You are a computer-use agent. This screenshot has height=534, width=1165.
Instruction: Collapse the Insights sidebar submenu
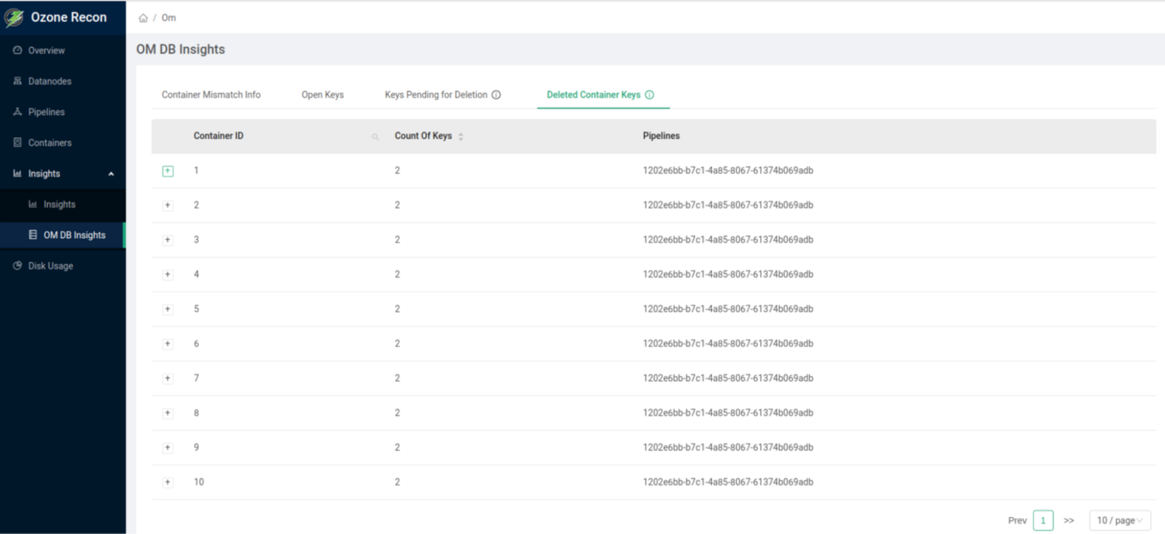coord(111,174)
